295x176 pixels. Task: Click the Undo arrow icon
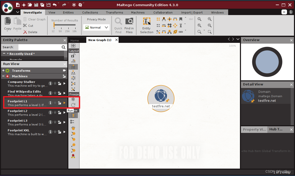click(55, 5)
